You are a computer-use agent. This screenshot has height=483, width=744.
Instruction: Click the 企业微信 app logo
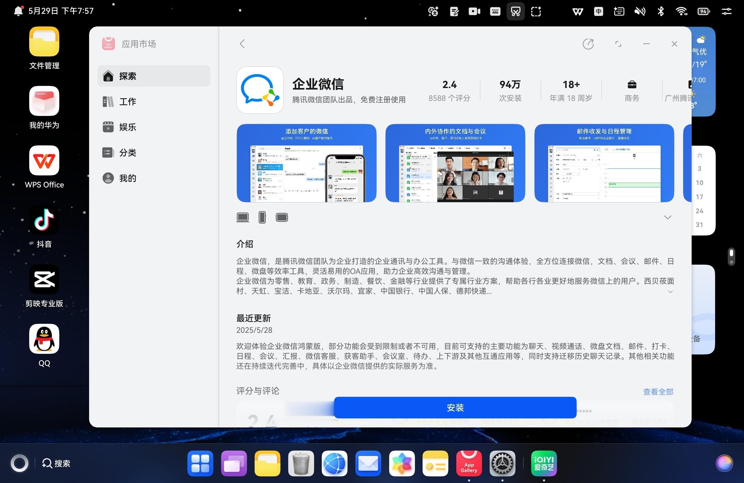tap(260, 90)
